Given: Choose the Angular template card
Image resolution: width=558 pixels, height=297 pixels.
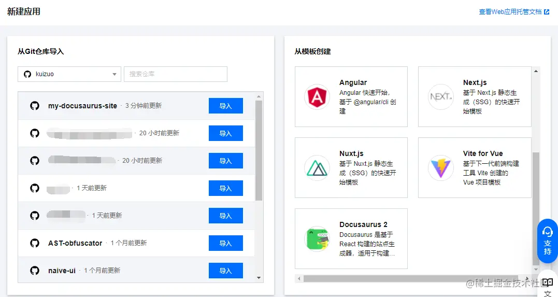Looking at the screenshot, I should (351, 96).
